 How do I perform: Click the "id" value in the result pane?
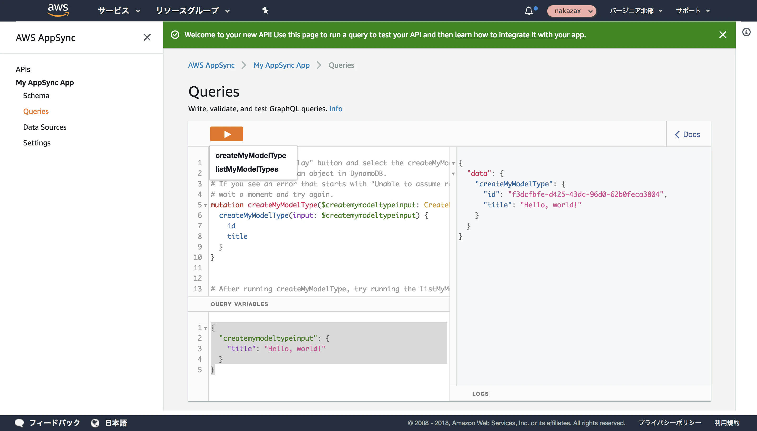586,194
